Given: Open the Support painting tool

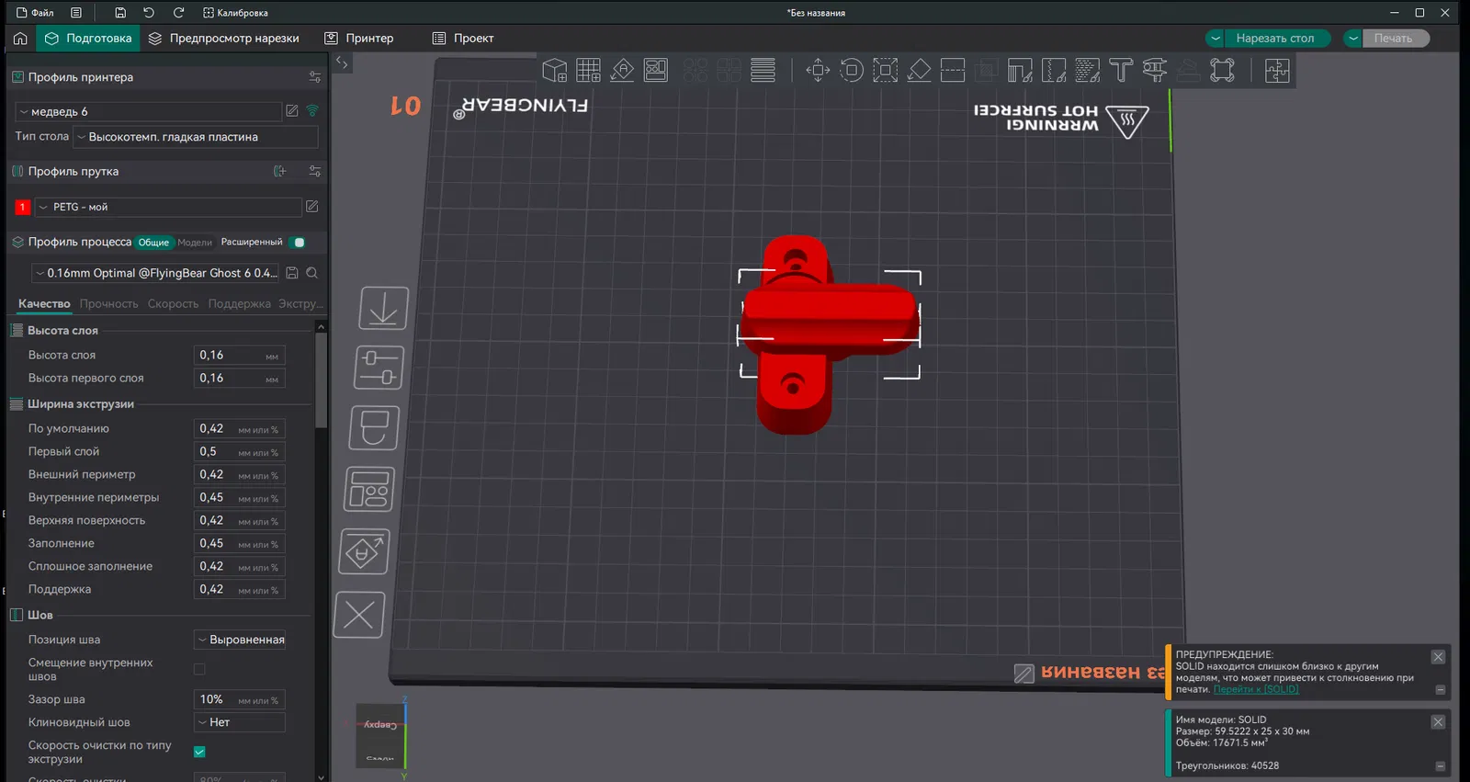Looking at the screenshot, I should click(1020, 70).
